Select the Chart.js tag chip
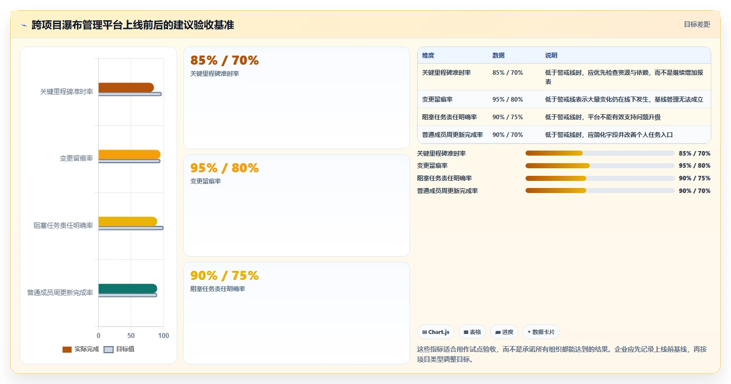 [436, 332]
